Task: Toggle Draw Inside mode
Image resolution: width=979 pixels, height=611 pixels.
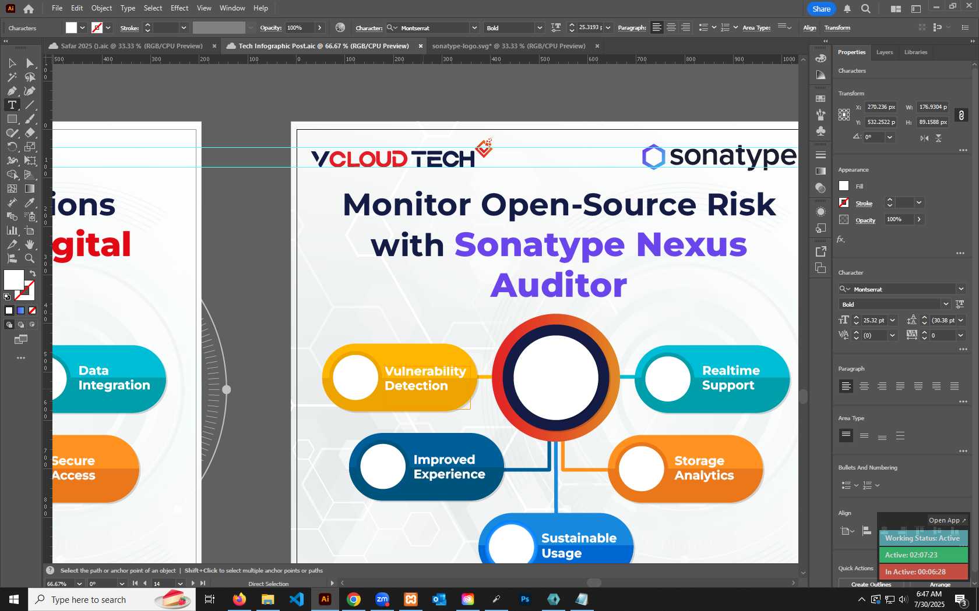Action: click(32, 325)
